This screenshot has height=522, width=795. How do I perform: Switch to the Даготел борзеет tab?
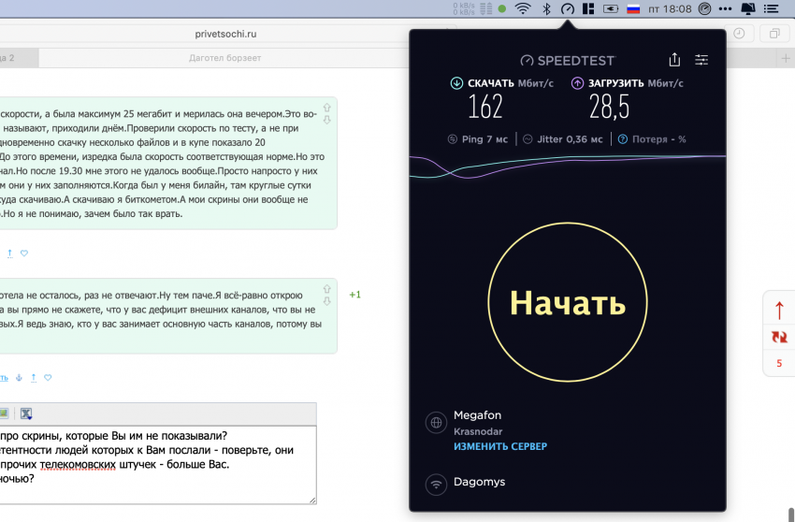[224, 58]
